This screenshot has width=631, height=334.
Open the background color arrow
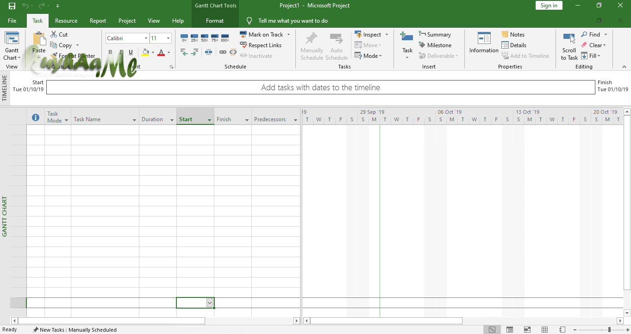click(x=153, y=52)
